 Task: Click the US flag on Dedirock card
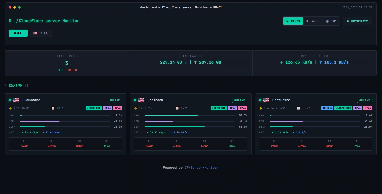[x=141, y=100]
